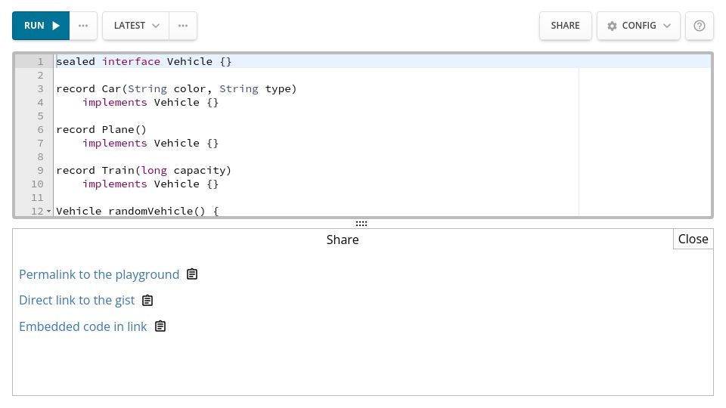Viewport: 726px width, 408px height.
Task: Collapse code fold arrow on line 12
Action: point(48,212)
